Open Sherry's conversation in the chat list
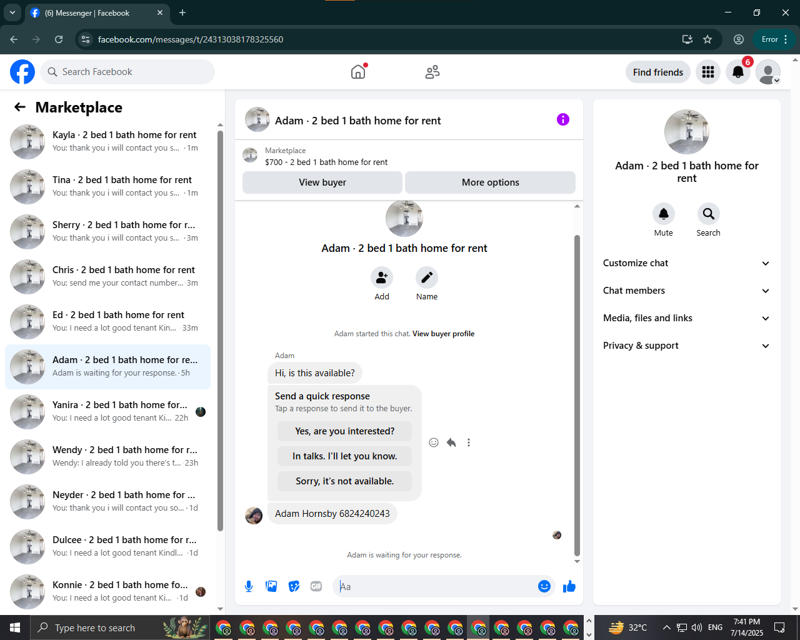The width and height of the screenshot is (800, 640). tap(107, 231)
